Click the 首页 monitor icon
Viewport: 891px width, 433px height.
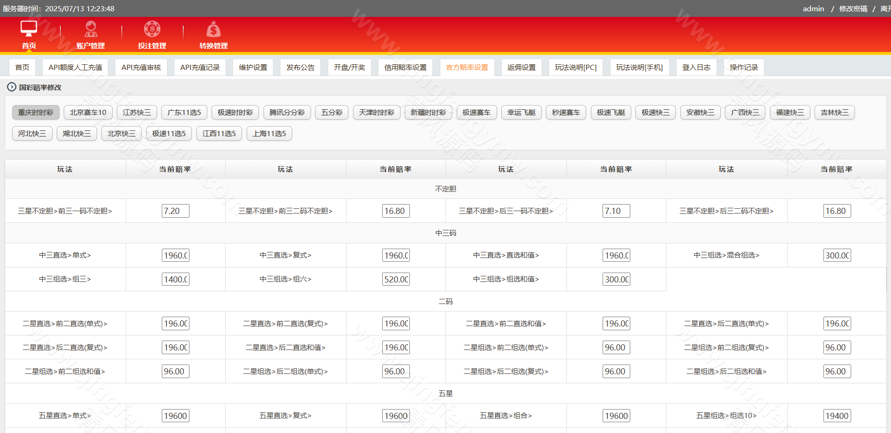coord(29,29)
